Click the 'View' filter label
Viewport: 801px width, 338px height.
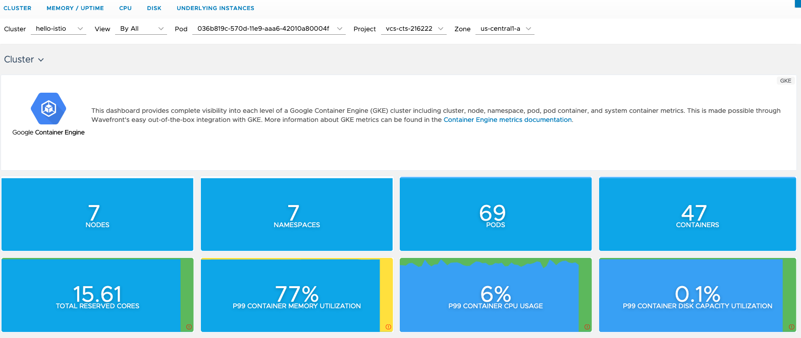pos(102,29)
